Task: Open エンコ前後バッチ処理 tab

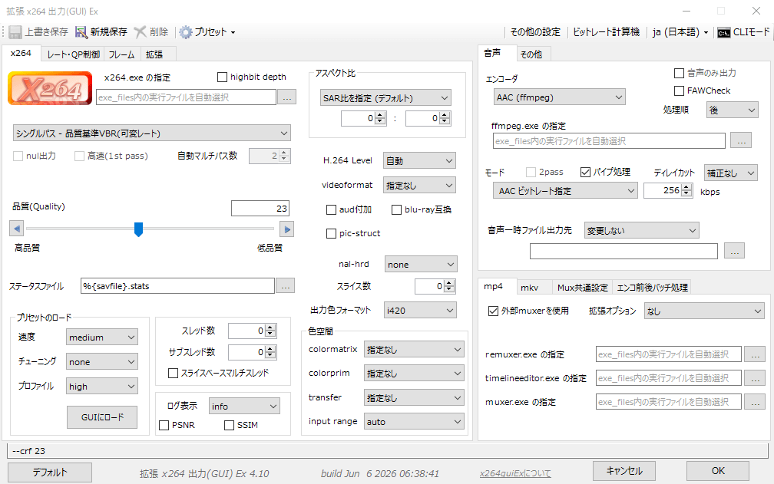Action: click(652, 288)
